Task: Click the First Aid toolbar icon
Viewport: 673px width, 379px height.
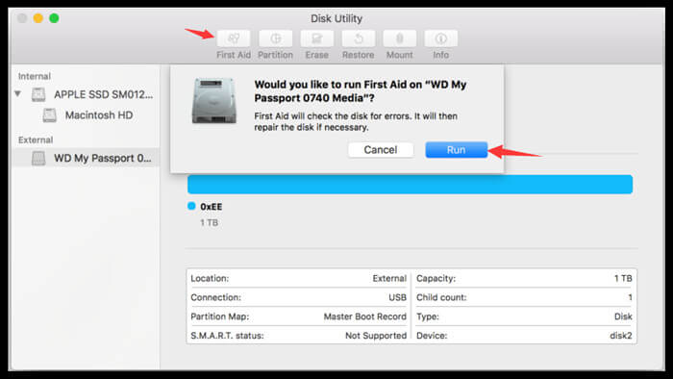Action: click(234, 39)
